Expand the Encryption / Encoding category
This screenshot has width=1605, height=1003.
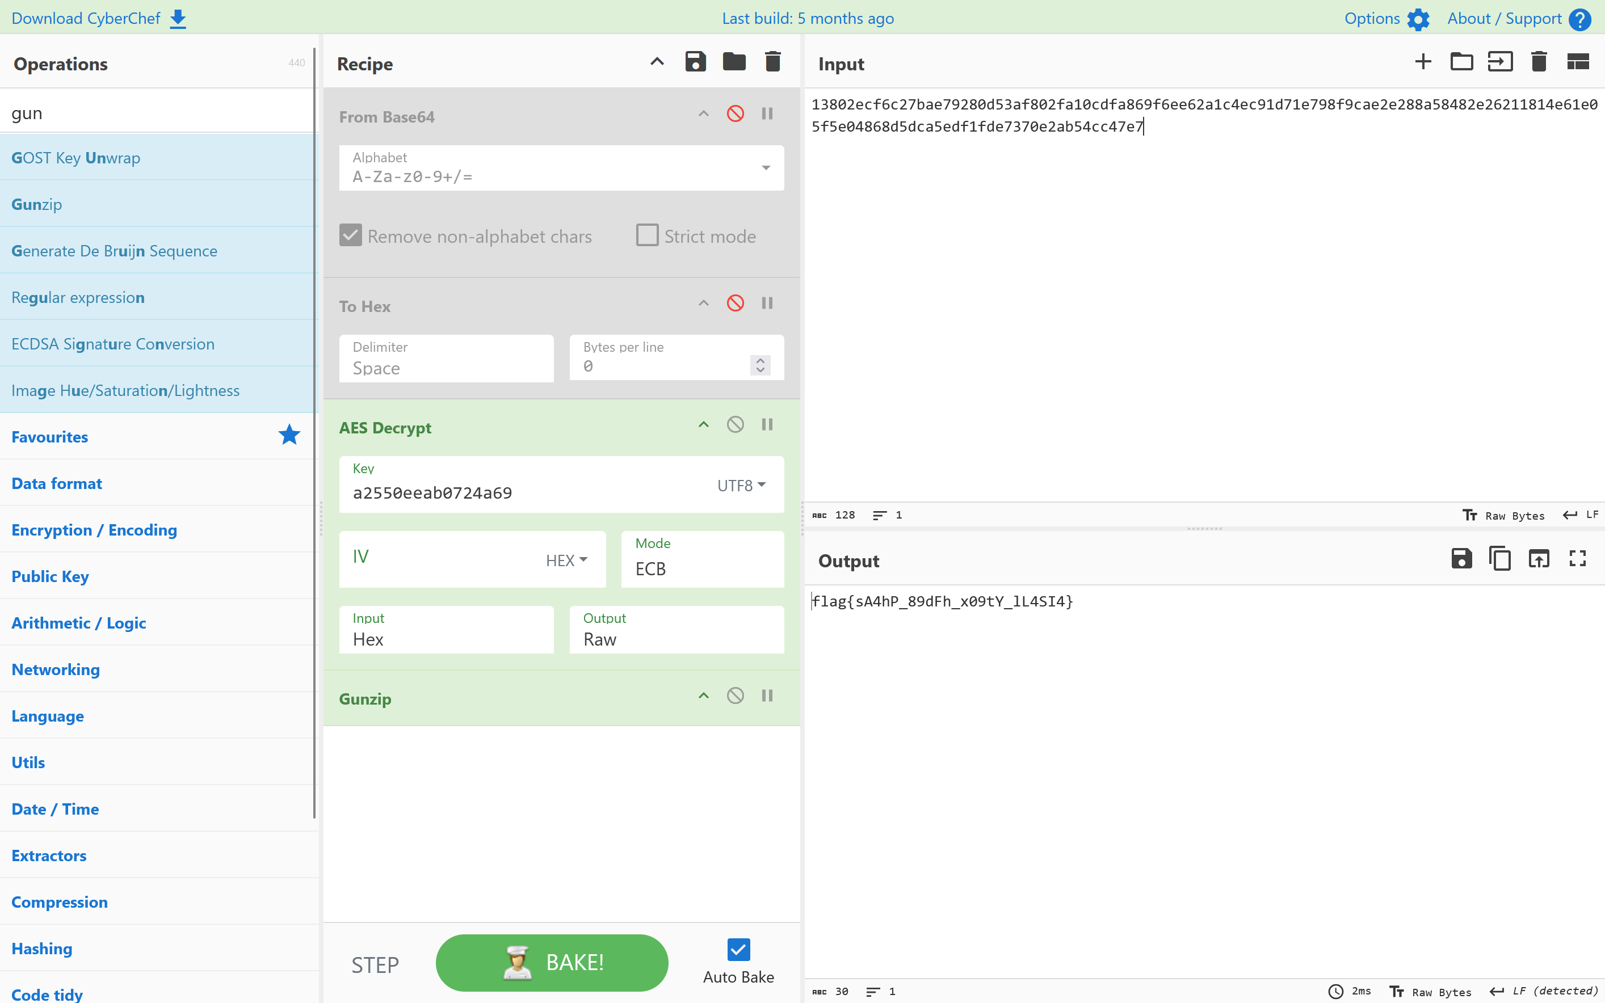(94, 529)
